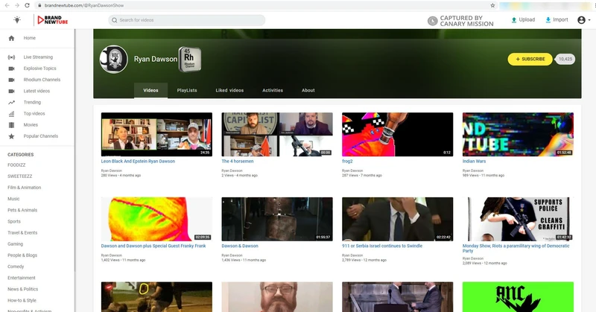The image size is (596, 312).
Task: Open the Activities tab
Action: [273, 90]
